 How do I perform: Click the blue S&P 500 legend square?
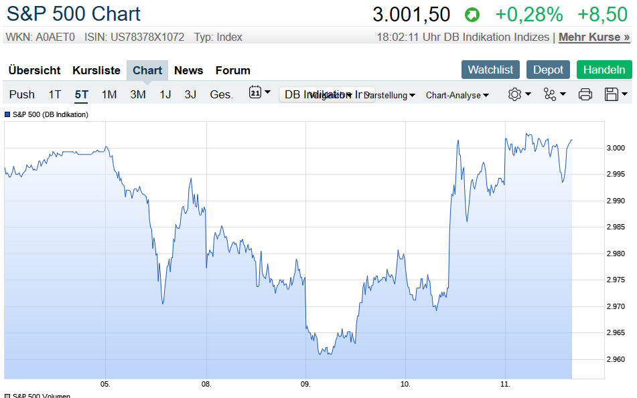(x=7, y=115)
